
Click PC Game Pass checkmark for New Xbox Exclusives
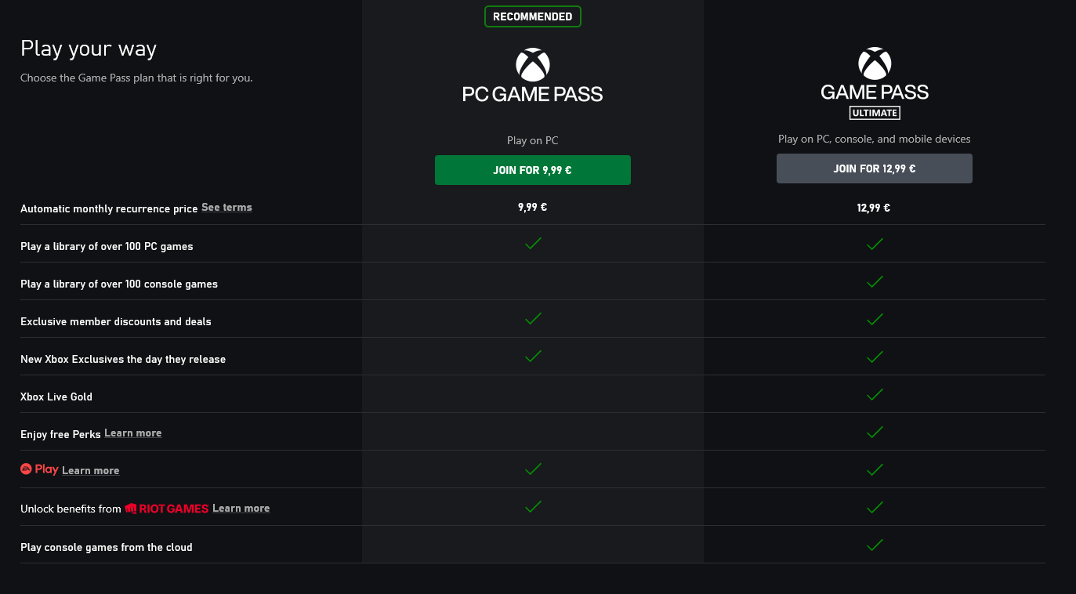533,357
